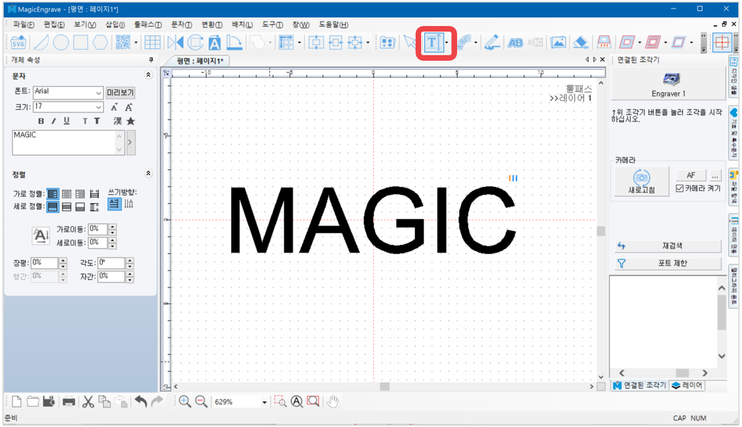
Task: Select the 평면 : 페이지1* document tab
Action: [x=199, y=61]
